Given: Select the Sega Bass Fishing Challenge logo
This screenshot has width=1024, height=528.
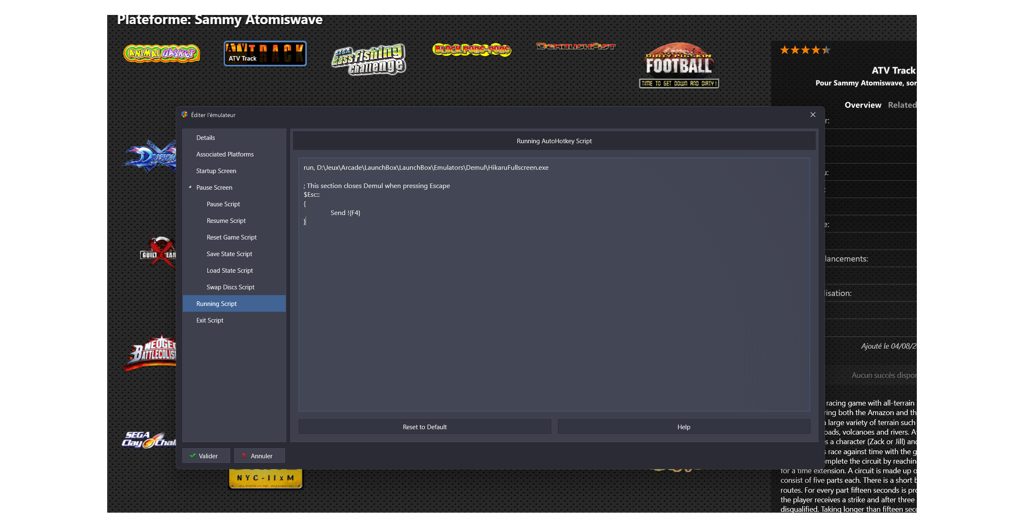Looking at the screenshot, I should [x=368, y=59].
